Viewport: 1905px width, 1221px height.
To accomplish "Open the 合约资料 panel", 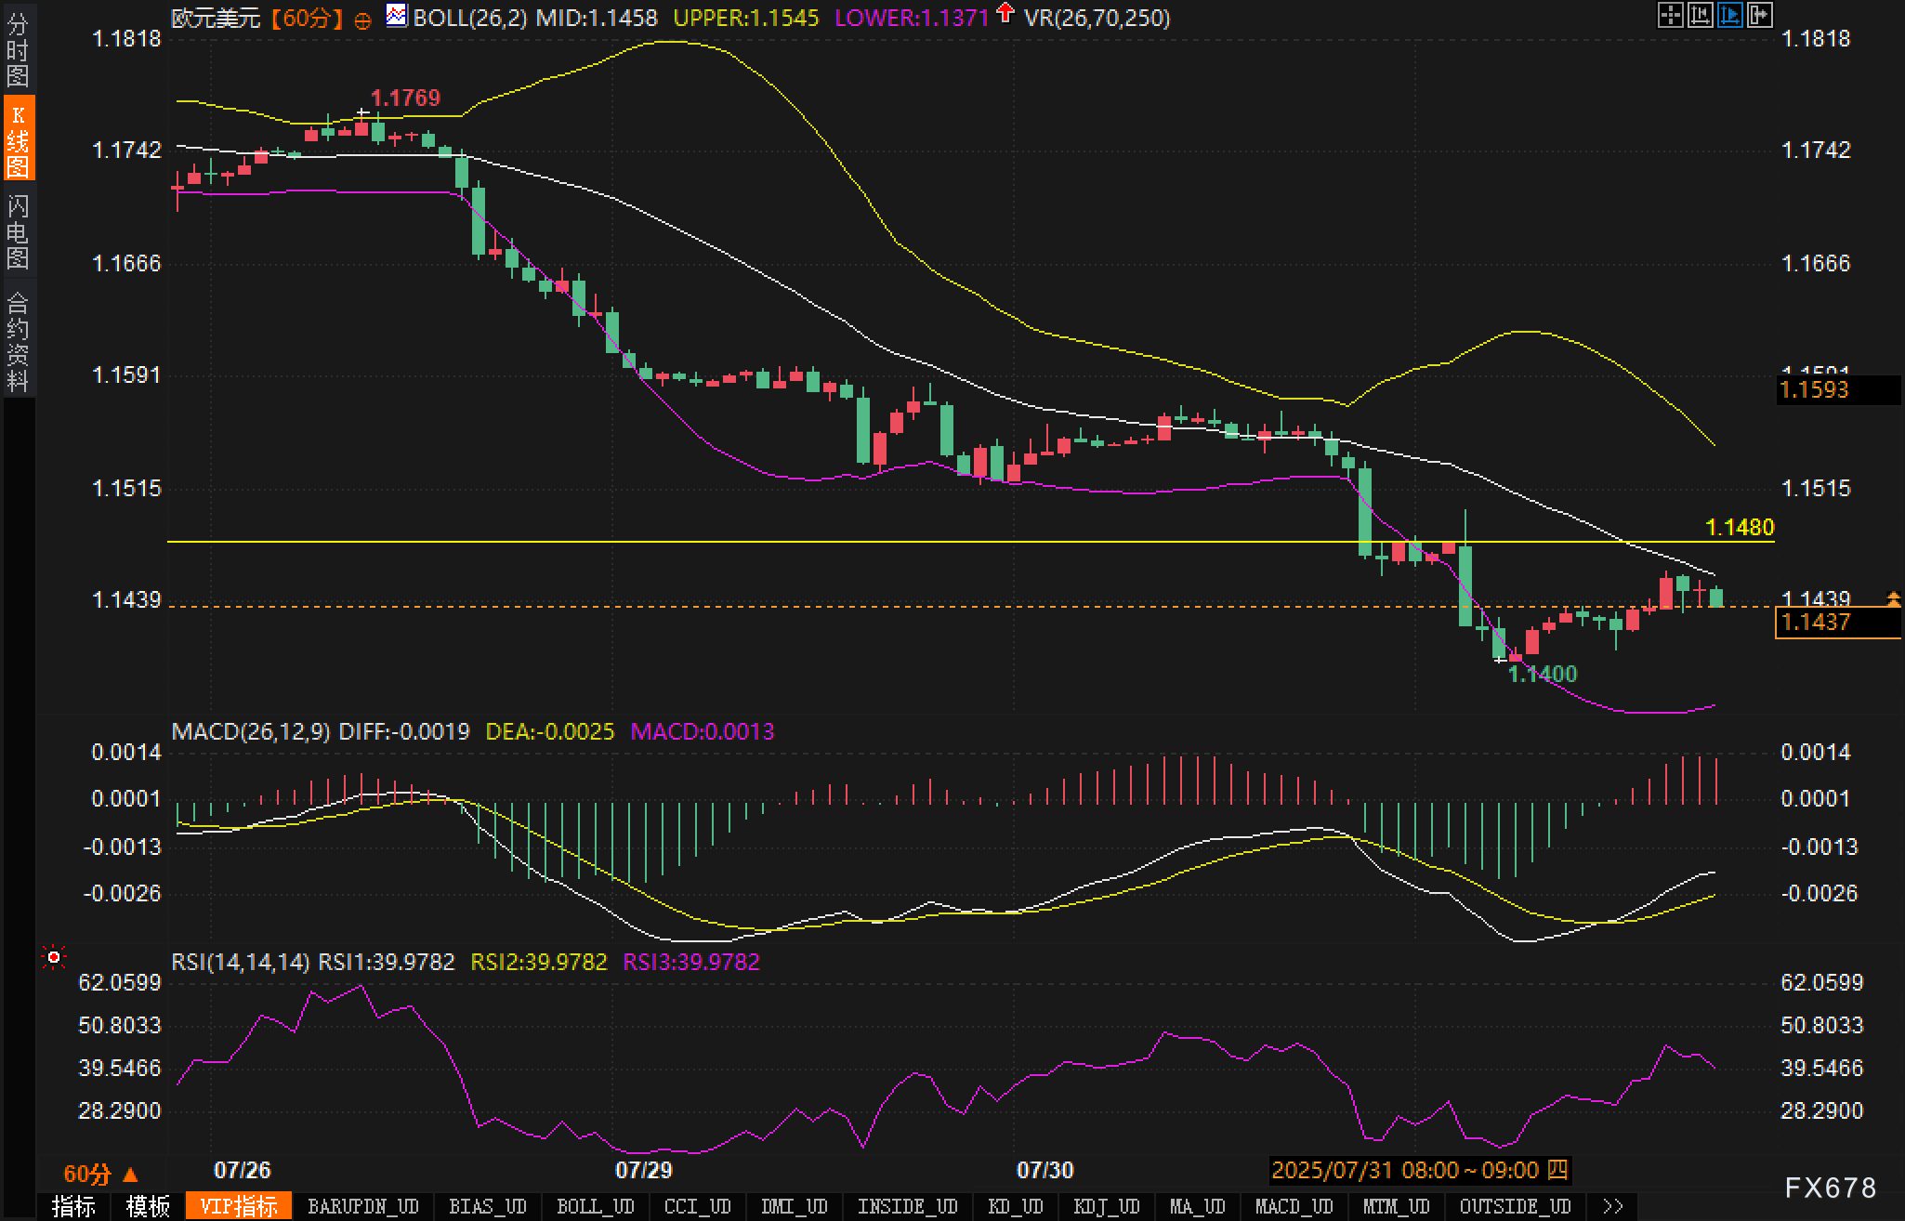I will coord(18,341).
